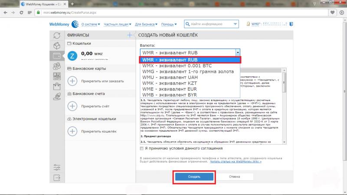Screen dimensions: 347x195
Task: Select WMK - эквивалент KZT option
Action: [x=190, y=83]
